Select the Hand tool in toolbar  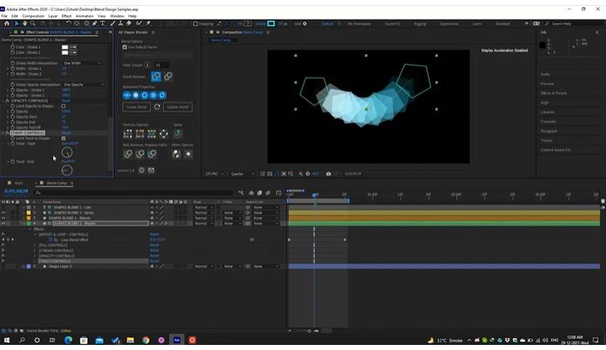[x=25, y=24]
